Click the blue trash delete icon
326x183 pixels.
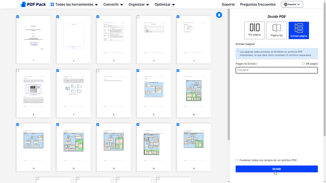point(219,15)
